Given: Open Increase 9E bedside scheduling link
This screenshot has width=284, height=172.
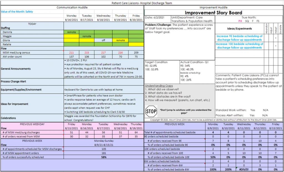Looking at the screenshot, I should 239,38.
